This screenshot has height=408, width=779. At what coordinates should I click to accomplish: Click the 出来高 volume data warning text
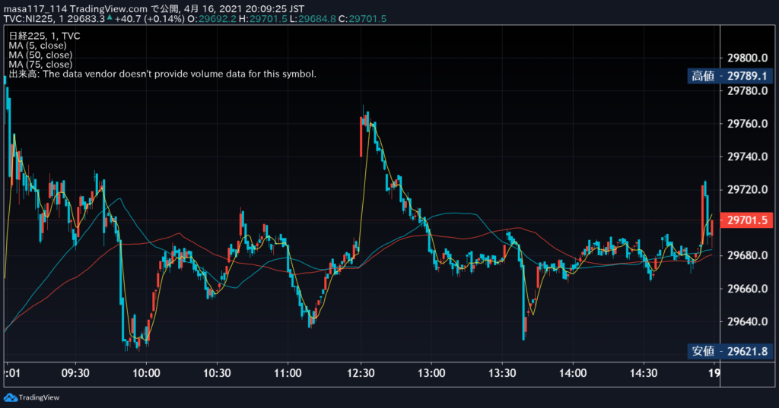click(x=163, y=74)
